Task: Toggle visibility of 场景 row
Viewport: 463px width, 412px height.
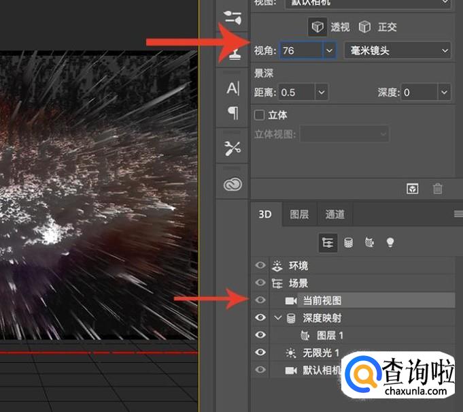Action: tap(260, 283)
